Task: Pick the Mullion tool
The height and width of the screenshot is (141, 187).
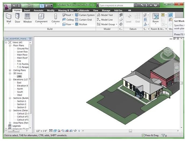Action: click(81, 24)
